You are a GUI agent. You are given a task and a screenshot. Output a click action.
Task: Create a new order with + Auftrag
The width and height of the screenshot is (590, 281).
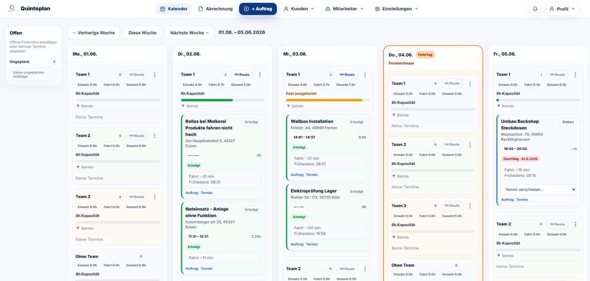tap(258, 9)
